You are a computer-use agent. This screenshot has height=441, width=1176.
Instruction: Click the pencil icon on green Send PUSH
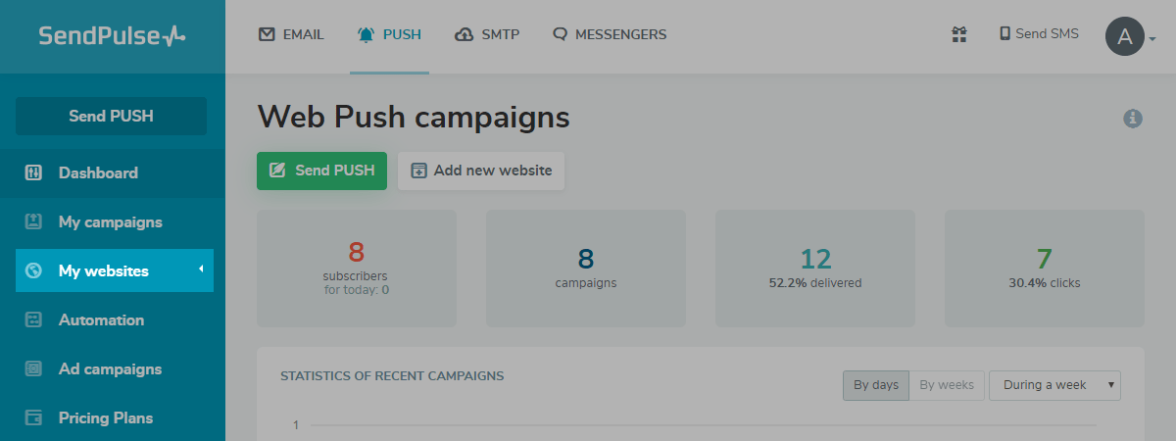click(x=277, y=171)
